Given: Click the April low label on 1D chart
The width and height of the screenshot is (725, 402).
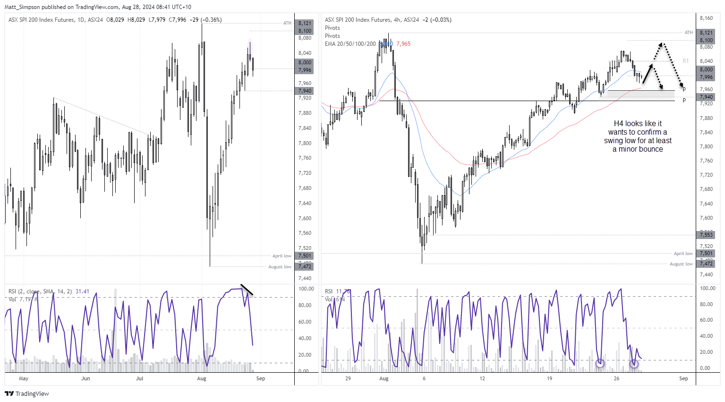Looking at the screenshot, I should (x=282, y=256).
